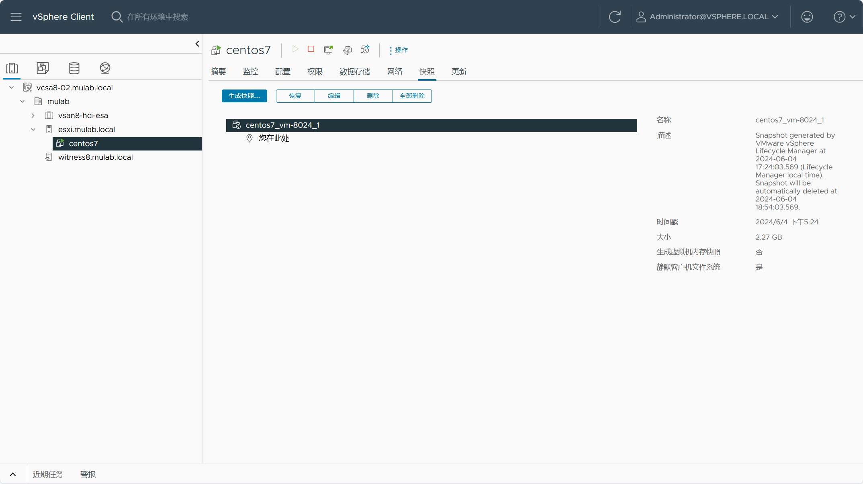Select the esxi.mulab.local host
The height and width of the screenshot is (484, 863).
86,130
